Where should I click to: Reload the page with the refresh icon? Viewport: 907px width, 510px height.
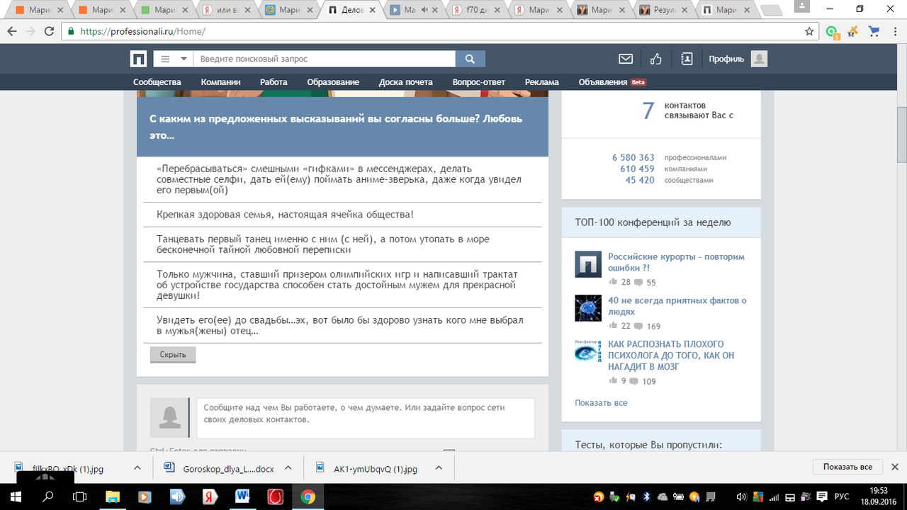pos(49,31)
